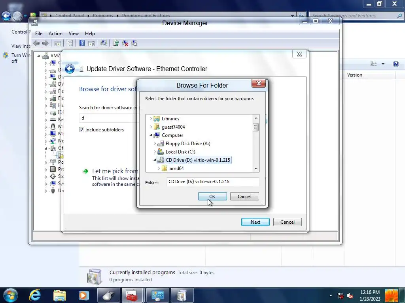Click blue back arrow in Update Driver wizard
This screenshot has height=303, width=405.
pos(70,69)
